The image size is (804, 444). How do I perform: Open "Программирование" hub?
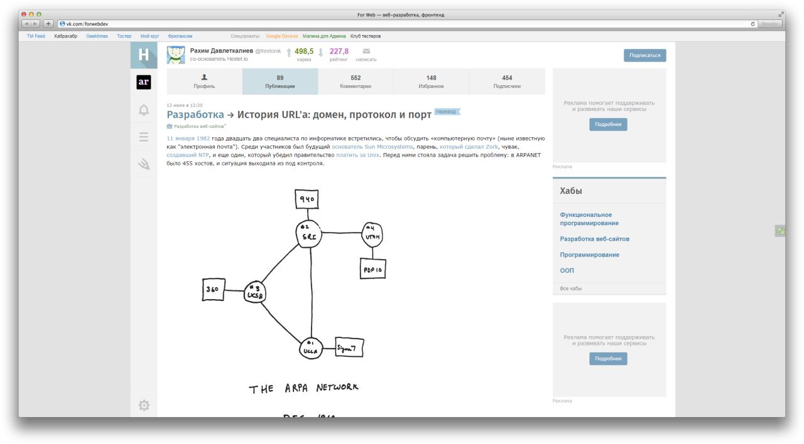tap(589, 255)
